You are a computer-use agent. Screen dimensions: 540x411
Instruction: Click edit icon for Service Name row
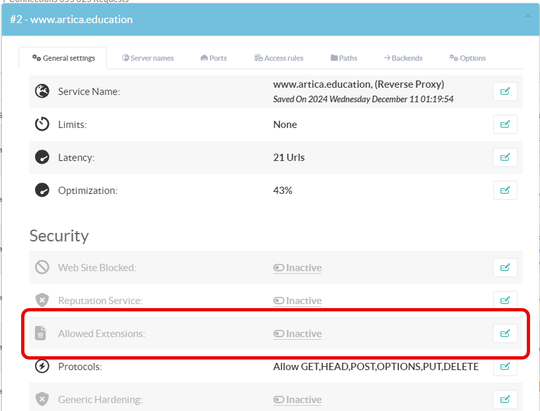pyautogui.click(x=505, y=92)
